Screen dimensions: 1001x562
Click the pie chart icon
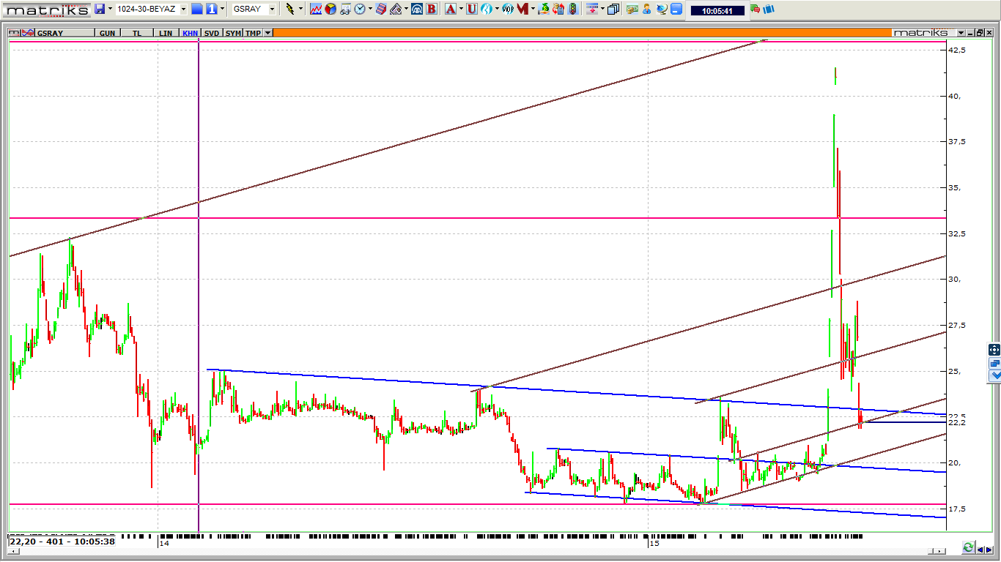pos(330,9)
